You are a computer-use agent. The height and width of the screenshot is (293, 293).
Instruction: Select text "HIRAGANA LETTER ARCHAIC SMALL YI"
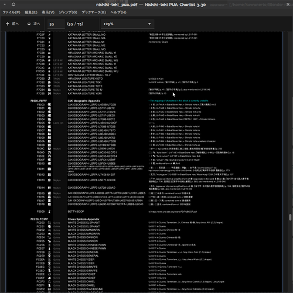click(x=92, y=53)
